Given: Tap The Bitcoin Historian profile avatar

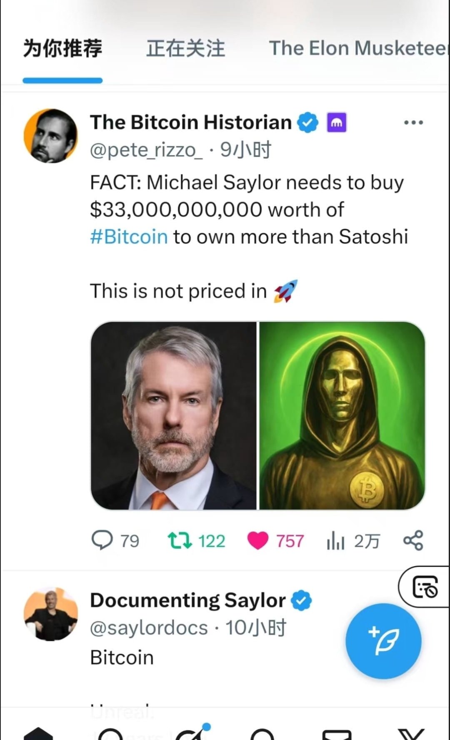Looking at the screenshot, I should [x=51, y=136].
